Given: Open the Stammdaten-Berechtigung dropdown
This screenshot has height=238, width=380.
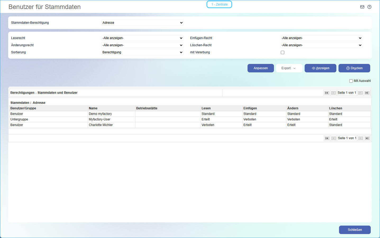Looking at the screenshot, I should coord(142,23).
